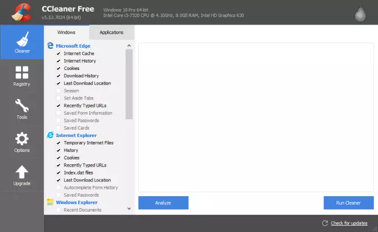Select the Windows Explorer group heading
The width and height of the screenshot is (378, 232).
pyautogui.click(x=77, y=202)
